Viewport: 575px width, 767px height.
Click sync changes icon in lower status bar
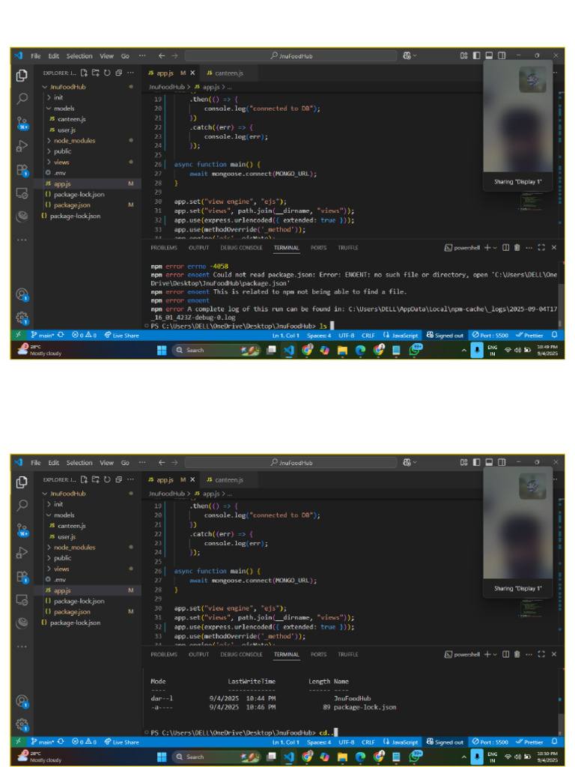tap(61, 742)
